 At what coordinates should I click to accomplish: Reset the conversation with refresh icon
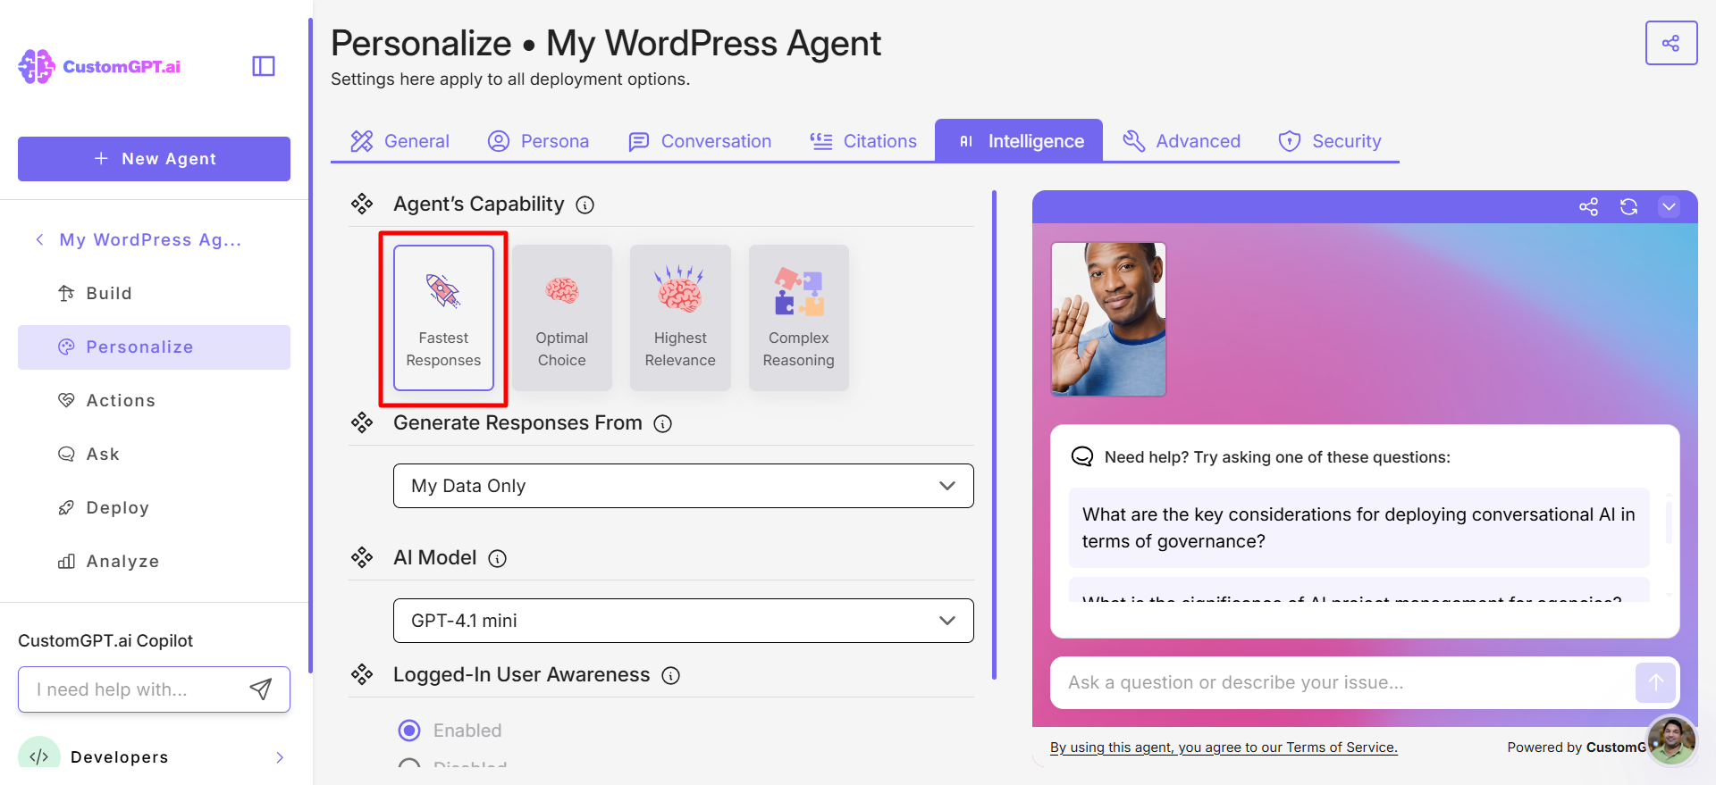[1628, 207]
